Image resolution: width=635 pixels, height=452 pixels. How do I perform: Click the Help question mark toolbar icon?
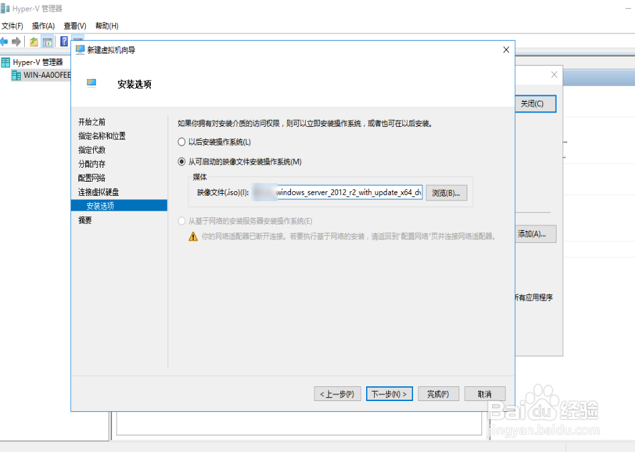tap(62, 41)
